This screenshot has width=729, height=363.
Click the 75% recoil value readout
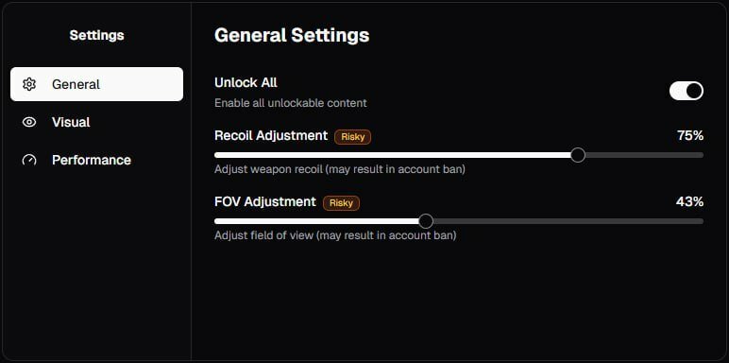pos(690,135)
